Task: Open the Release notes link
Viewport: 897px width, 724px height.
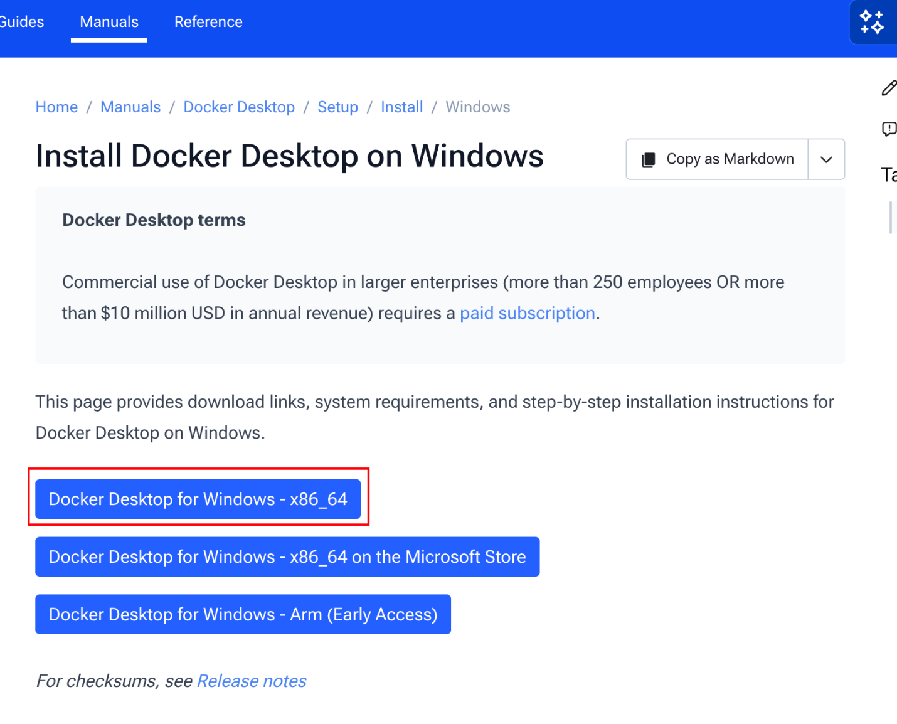Action: click(x=252, y=681)
